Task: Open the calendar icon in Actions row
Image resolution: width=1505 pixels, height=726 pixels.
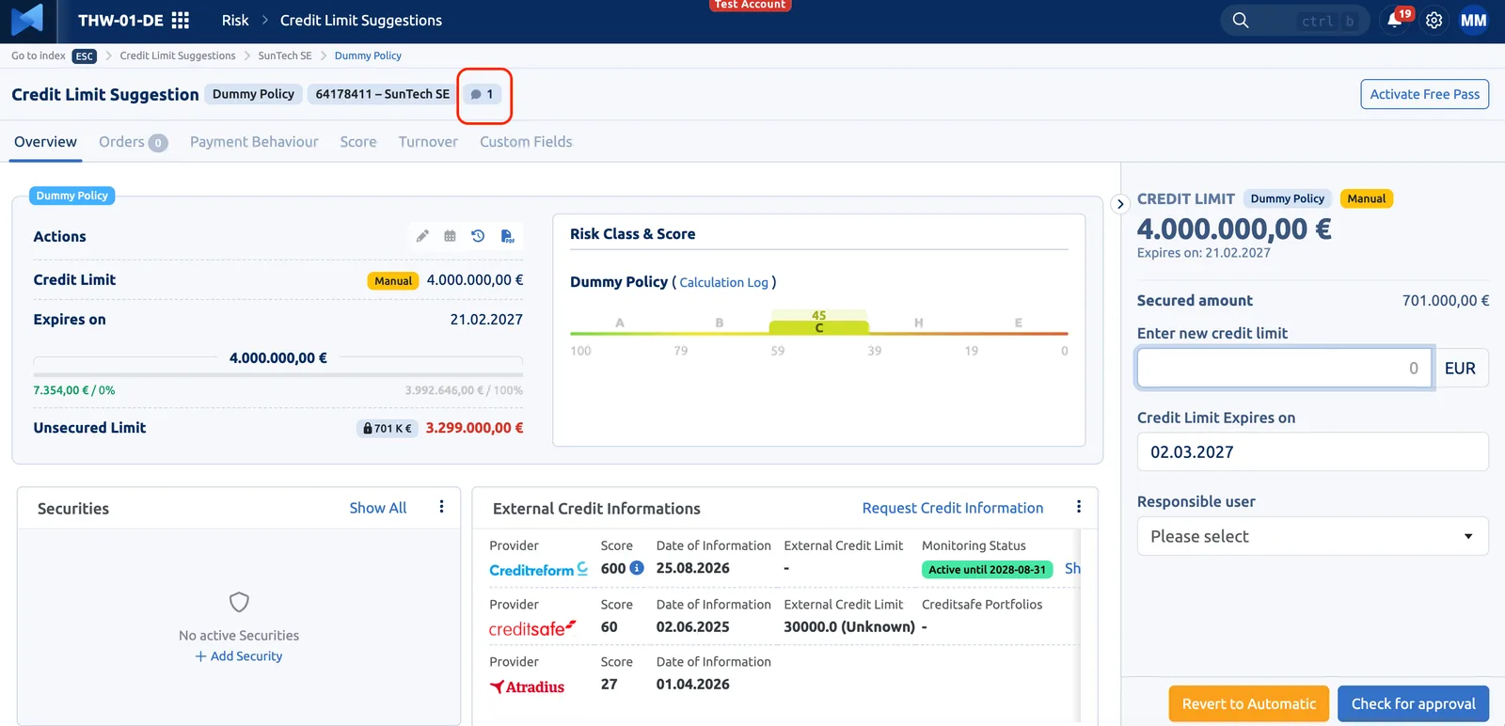Action: click(450, 236)
